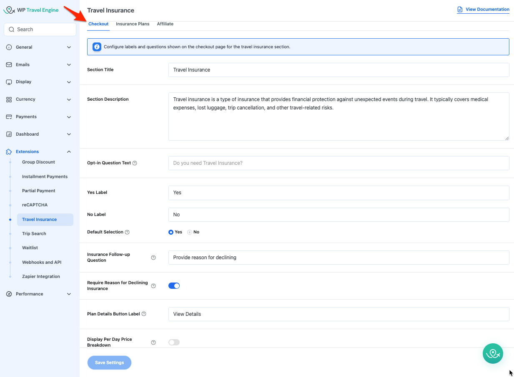
Task: Click help icon for Display Per Day Price Breakdown
Action: pyautogui.click(x=153, y=342)
